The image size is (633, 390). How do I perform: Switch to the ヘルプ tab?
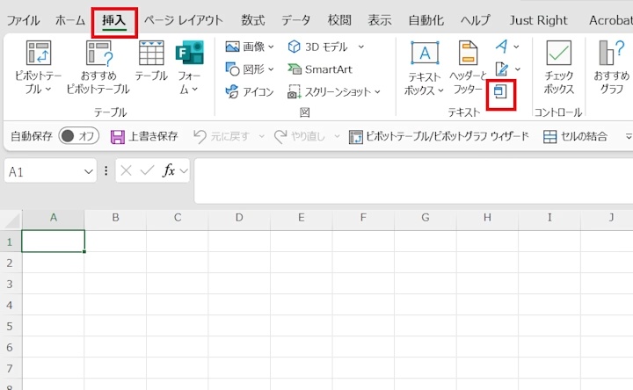[x=476, y=20]
